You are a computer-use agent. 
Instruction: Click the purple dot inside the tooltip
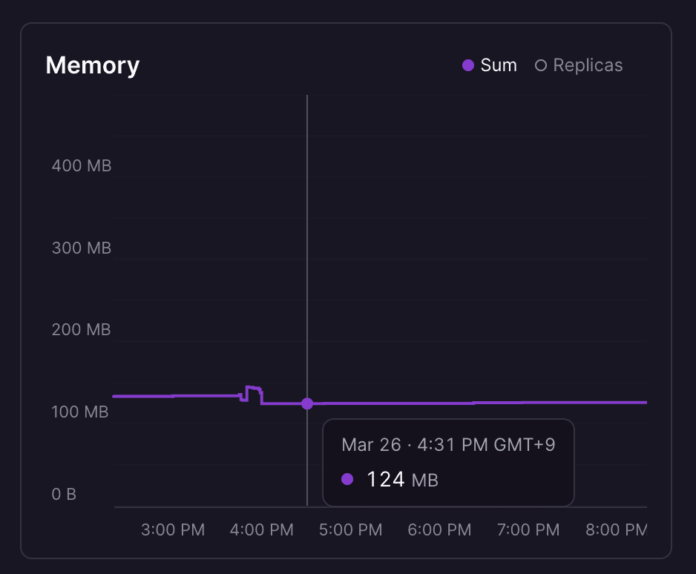[x=347, y=479]
